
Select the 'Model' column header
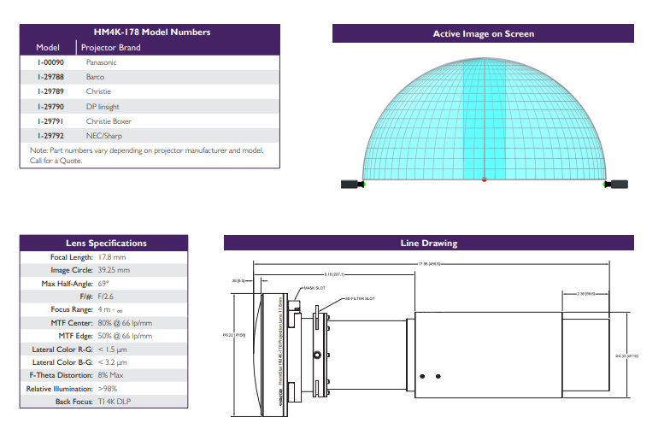tap(48, 48)
